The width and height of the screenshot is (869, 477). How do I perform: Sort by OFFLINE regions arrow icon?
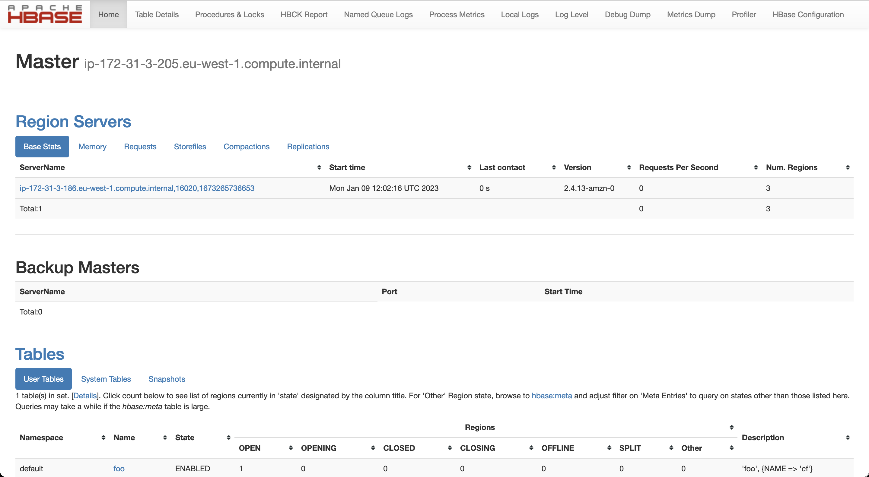point(609,448)
